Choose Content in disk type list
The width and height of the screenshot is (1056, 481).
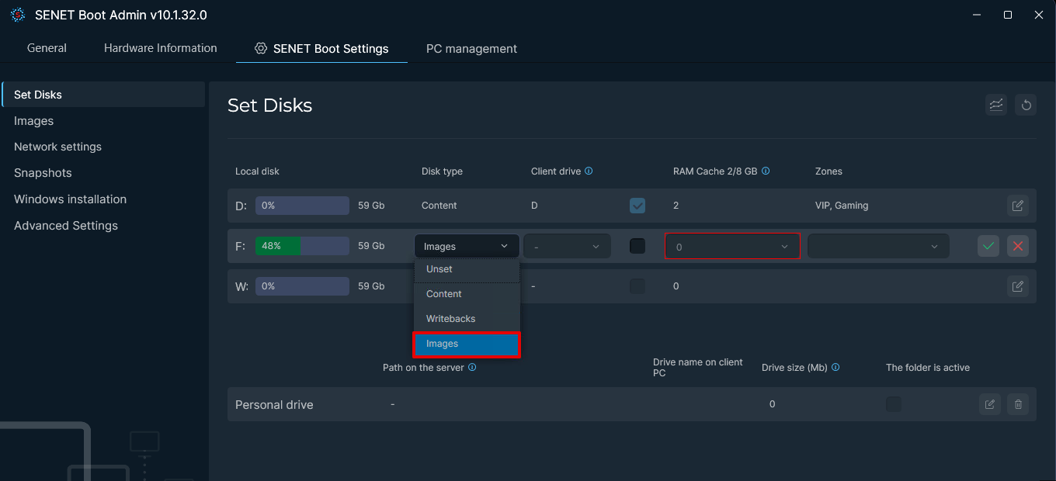[x=467, y=294]
